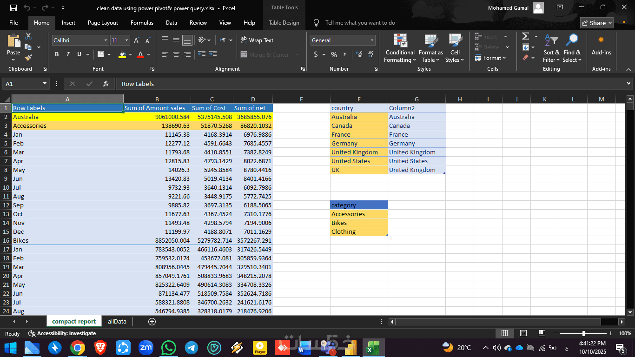This screenshot has height=357, width=635.
Task: Click the yellow fill color swatch
Action: [x=122, y=54]
